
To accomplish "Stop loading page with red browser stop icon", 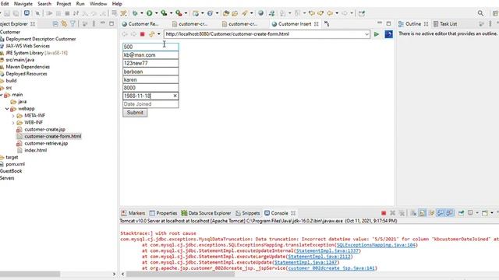I will [x=142, y=34].
